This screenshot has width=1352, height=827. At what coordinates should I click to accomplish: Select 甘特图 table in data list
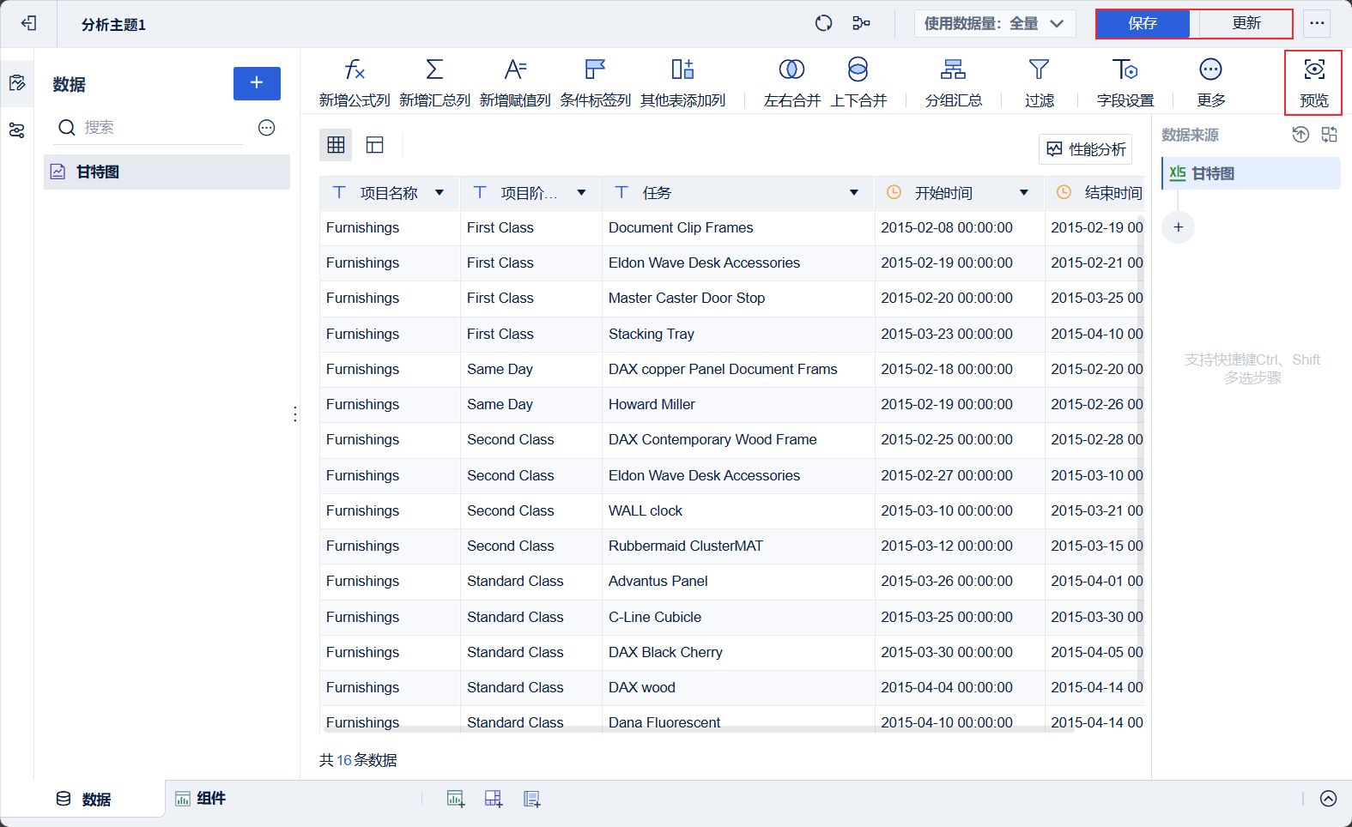(167, 172)
